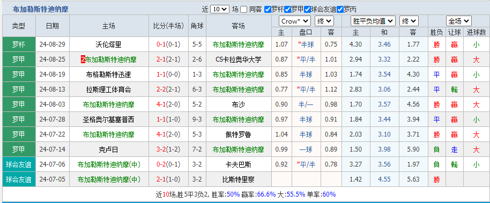Click the home team 布格勒斯特迅速

pos(108,74)
